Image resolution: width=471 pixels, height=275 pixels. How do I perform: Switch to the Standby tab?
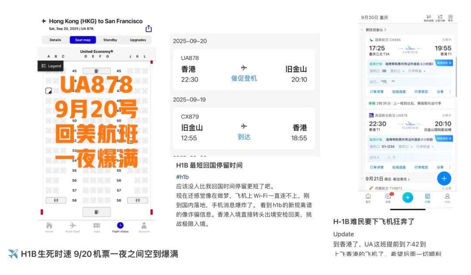pos(110,40)
